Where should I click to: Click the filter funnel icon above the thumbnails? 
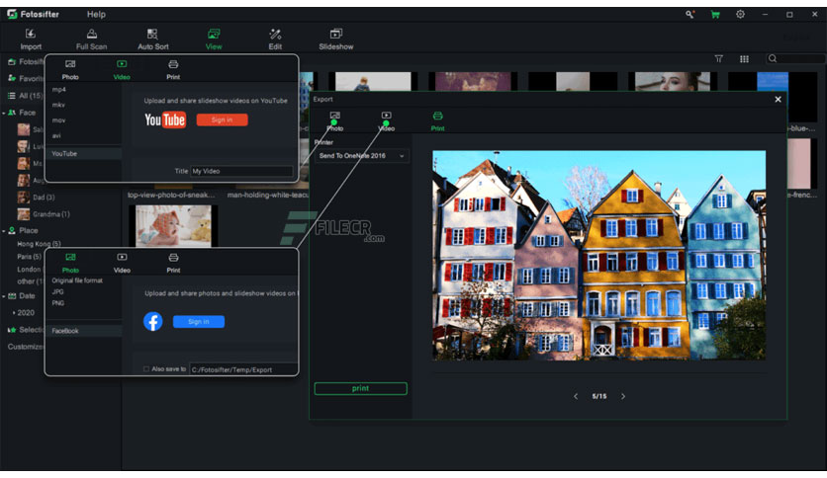point(718,59)
